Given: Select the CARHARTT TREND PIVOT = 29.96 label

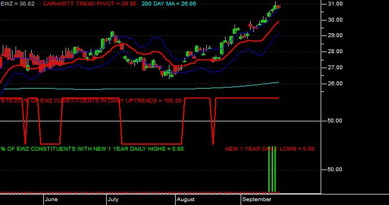Looking at the screenshot, I should coord(89,4).
